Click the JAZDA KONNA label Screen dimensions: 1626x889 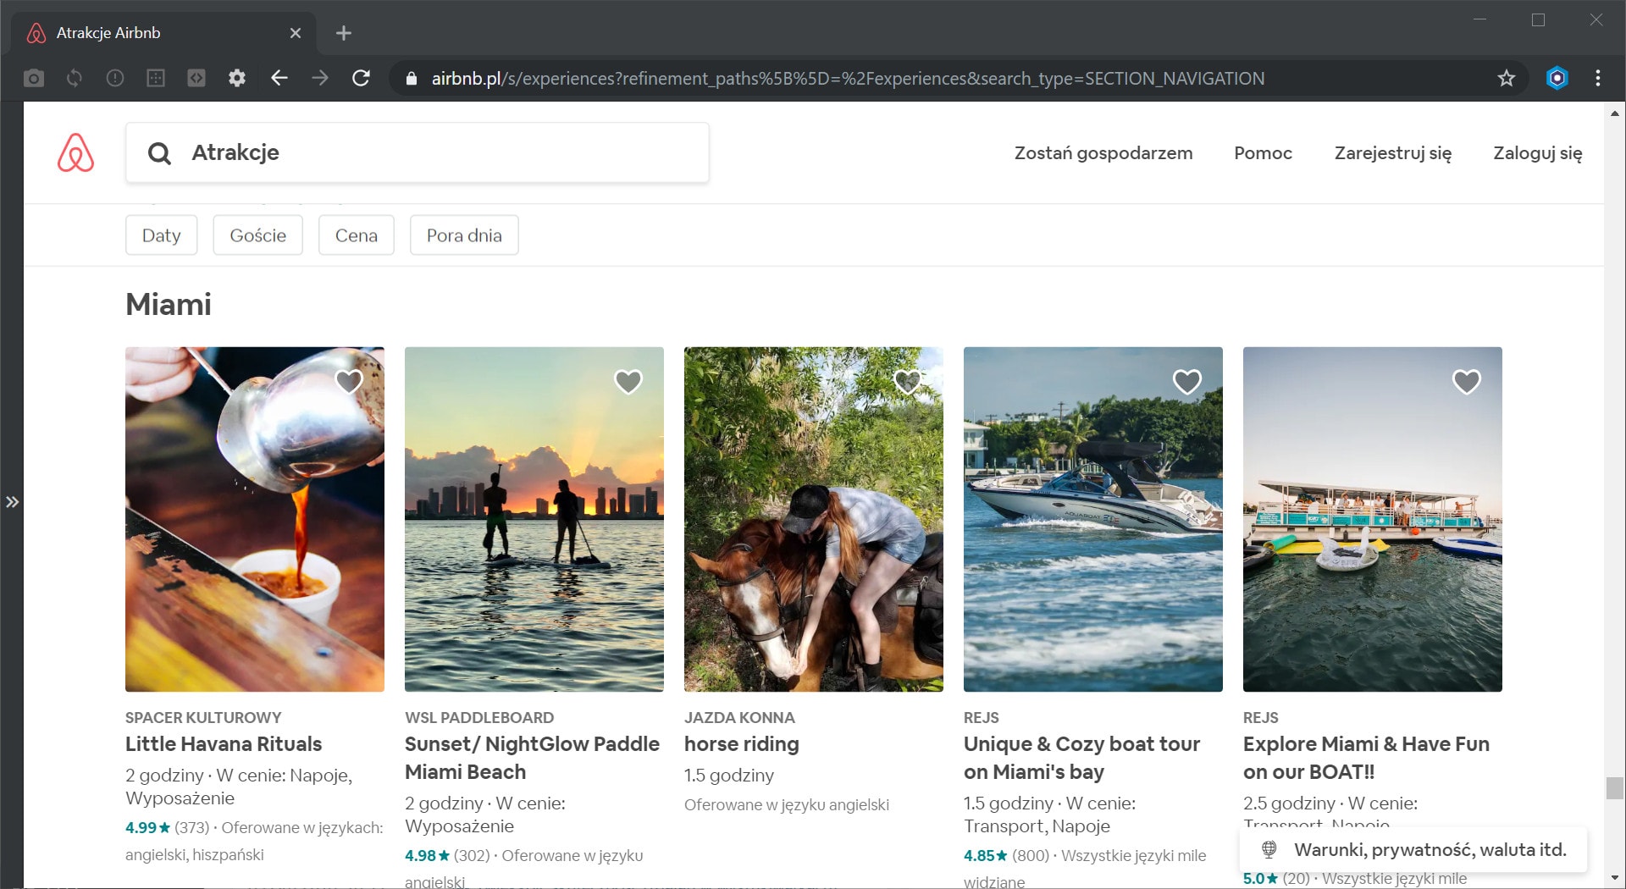tap(739, 717)
